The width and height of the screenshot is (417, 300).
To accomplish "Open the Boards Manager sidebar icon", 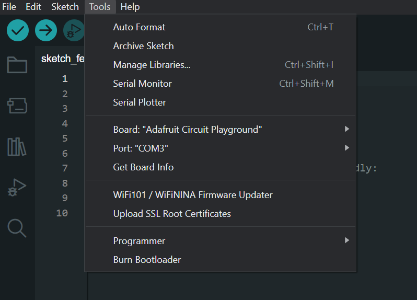I will click(x=17, y=106).
